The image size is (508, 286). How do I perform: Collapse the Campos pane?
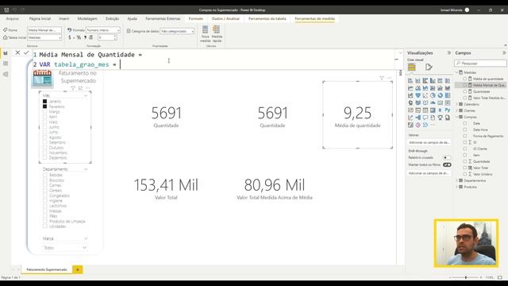tap(504, 53)
